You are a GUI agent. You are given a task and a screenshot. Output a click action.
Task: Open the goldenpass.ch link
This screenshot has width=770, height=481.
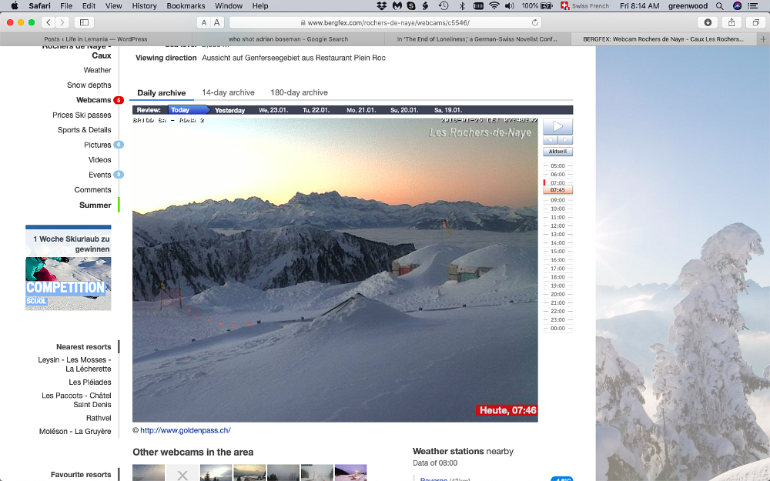185,430
